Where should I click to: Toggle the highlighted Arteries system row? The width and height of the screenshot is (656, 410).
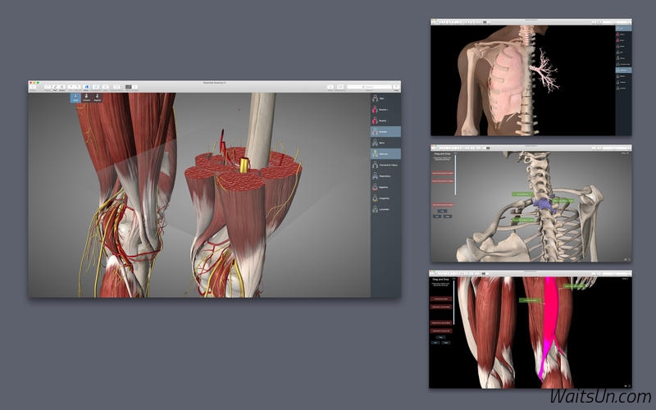pos(385,132)
